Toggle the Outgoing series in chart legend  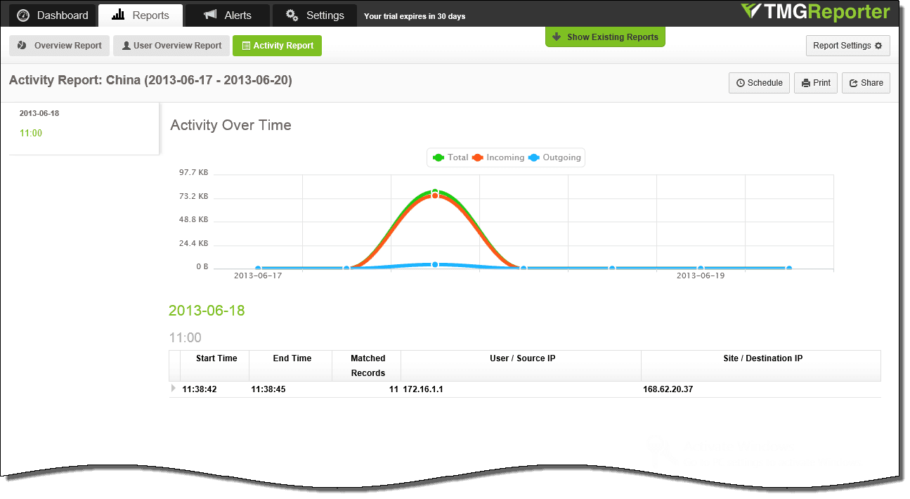(x=554, y=157)
